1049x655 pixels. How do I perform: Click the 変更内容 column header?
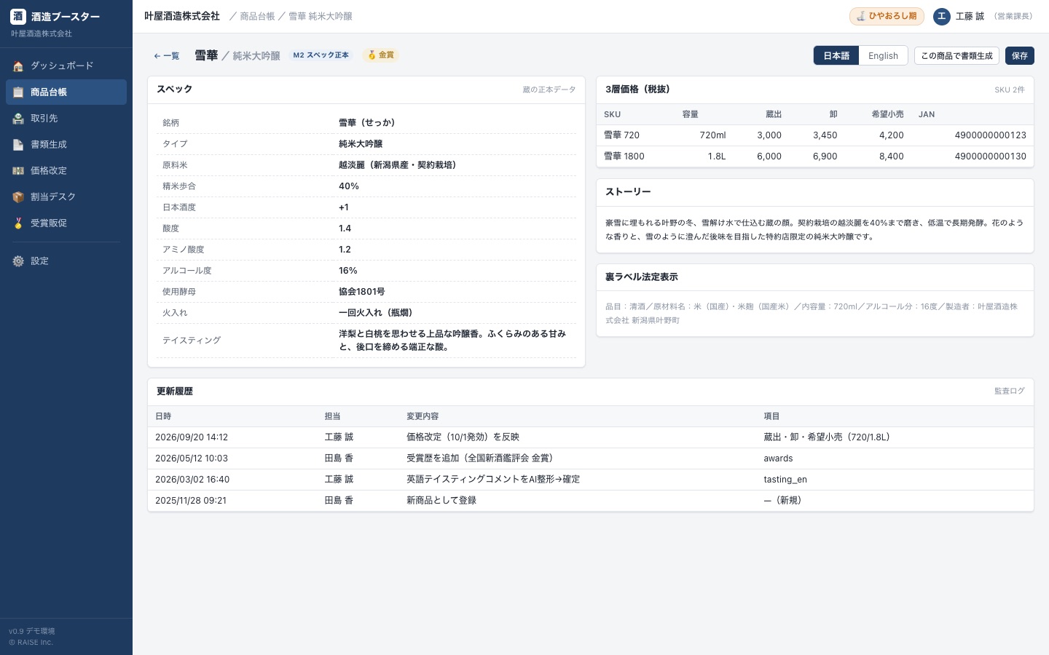pos(423,416)
